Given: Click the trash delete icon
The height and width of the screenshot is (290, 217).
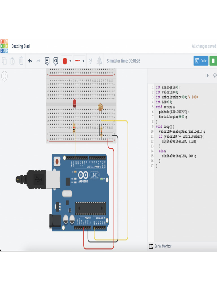Looking at the screenshot, I should point(21,61).
